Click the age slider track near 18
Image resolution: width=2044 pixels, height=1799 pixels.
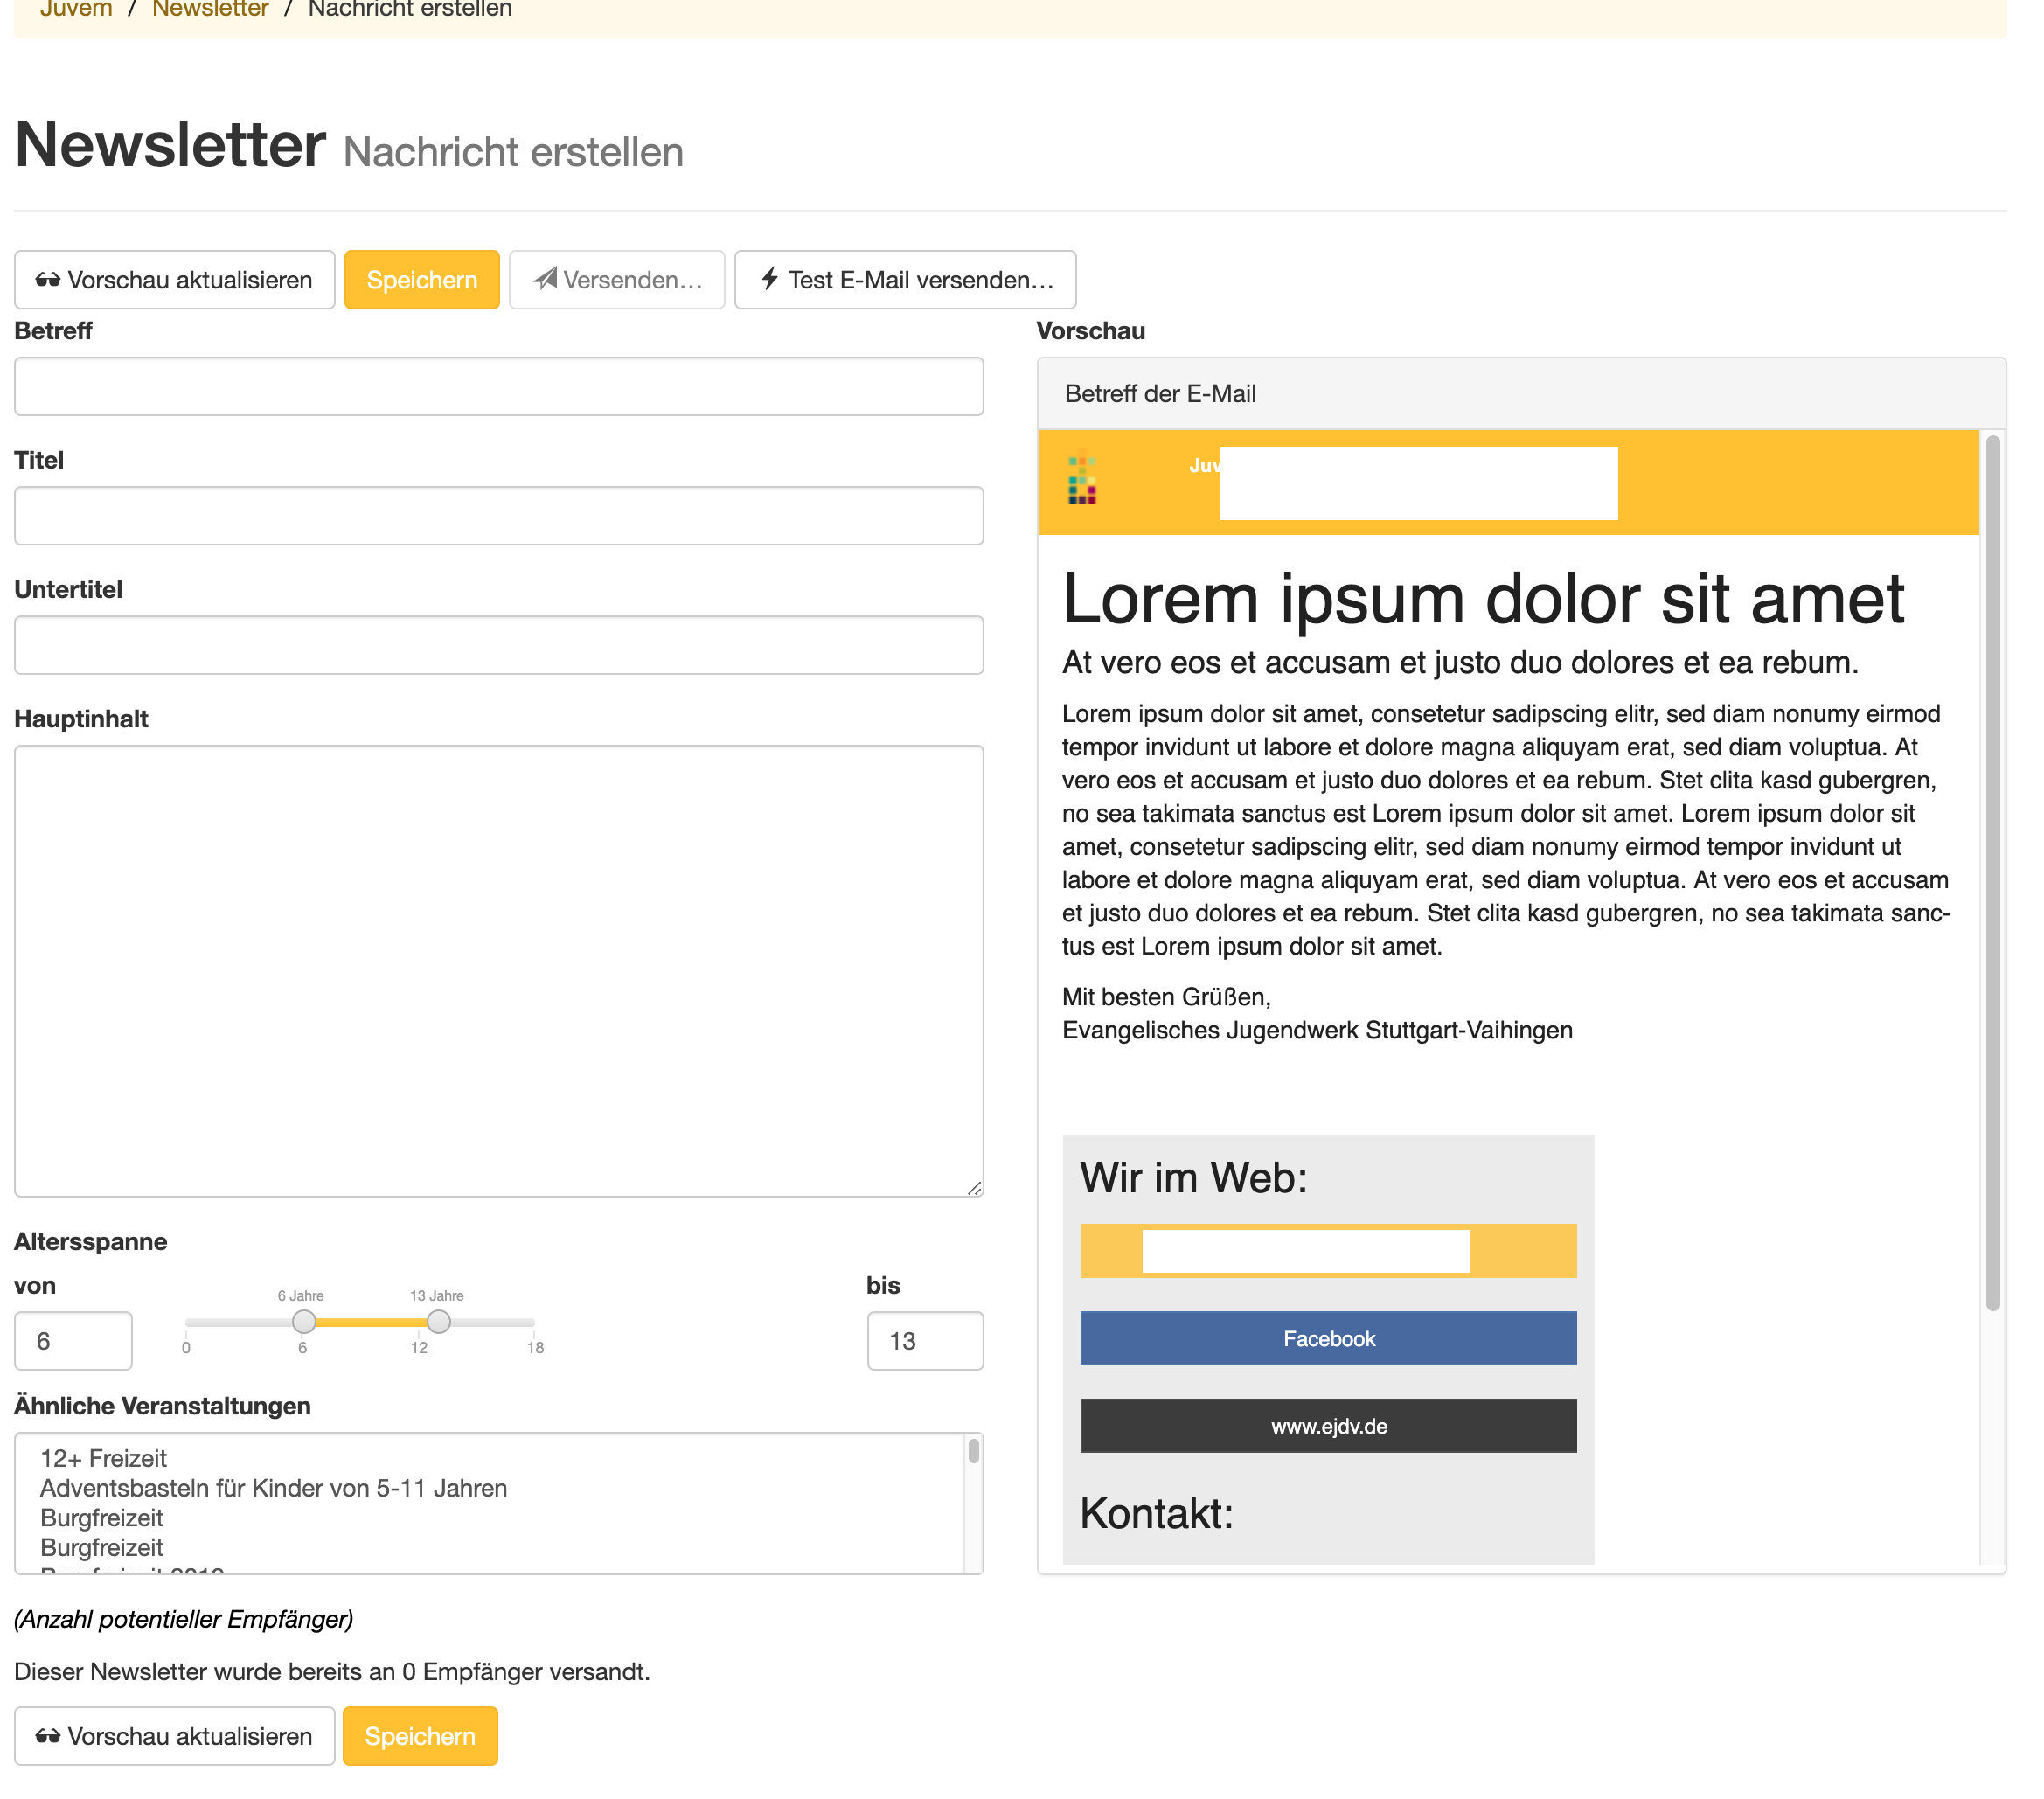530,1322
